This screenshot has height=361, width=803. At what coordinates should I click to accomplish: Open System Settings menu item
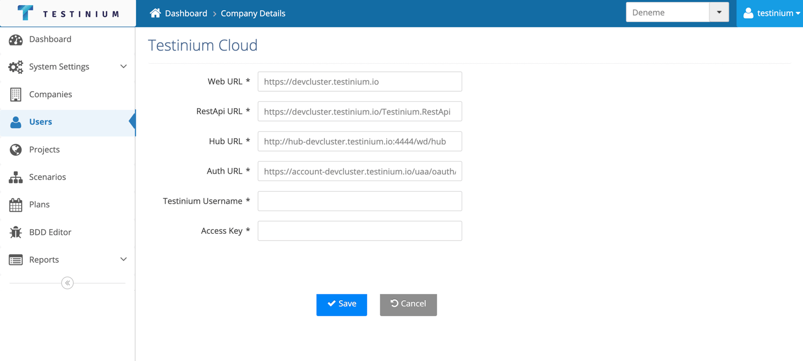(x=68, y=66)
